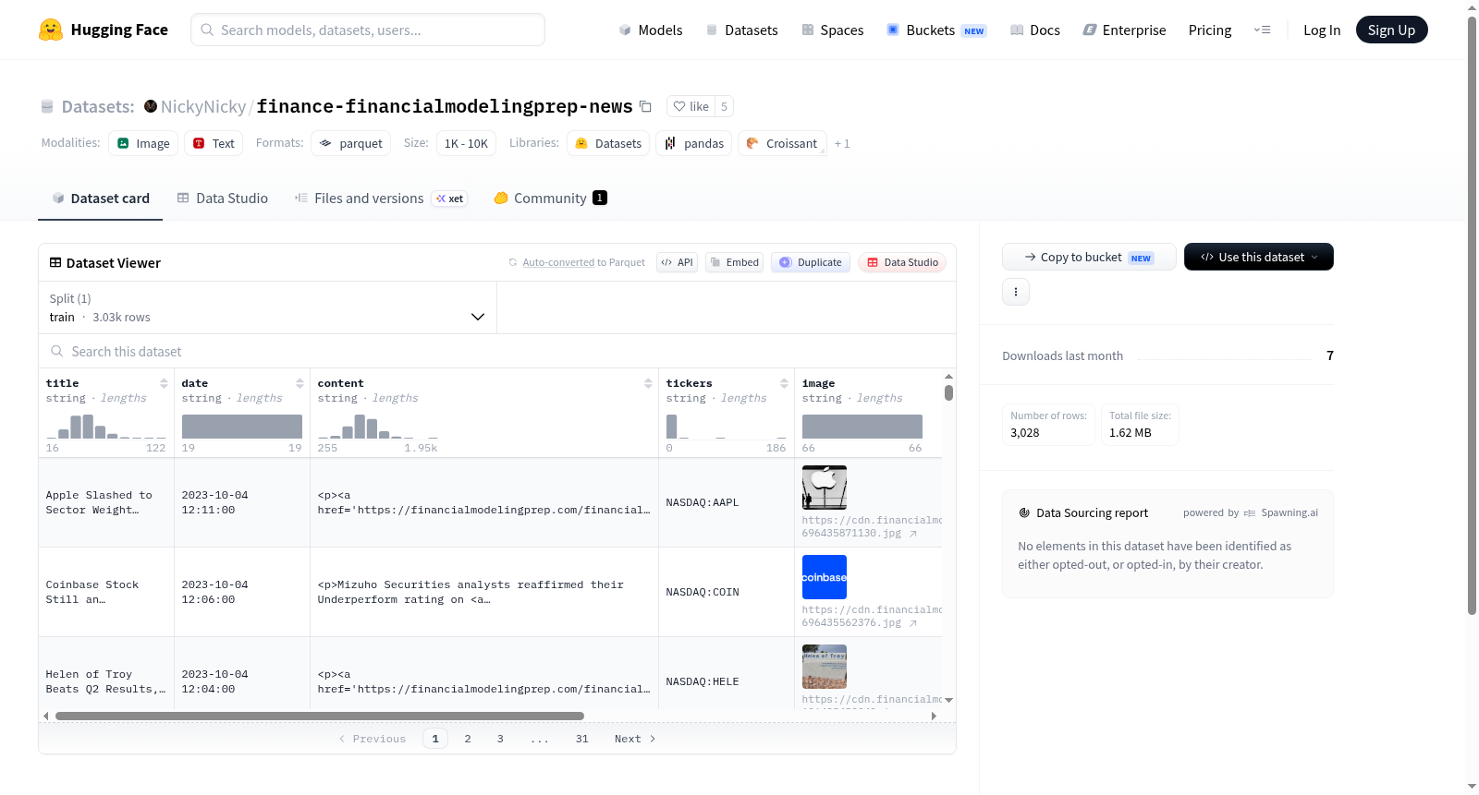The height and width of the screenshot is (795, 1479).
Task: Open the Community tab
Action: click(550, 198)
